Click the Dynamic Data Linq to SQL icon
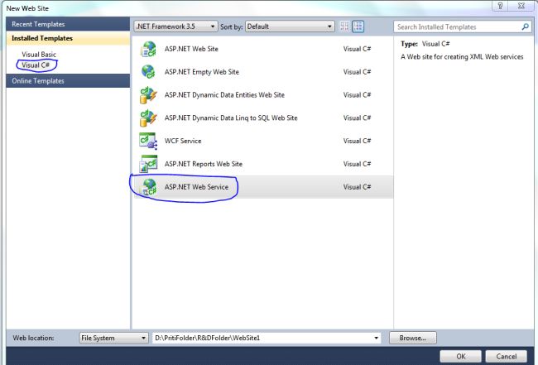538x365 pixels. point(148,118)
